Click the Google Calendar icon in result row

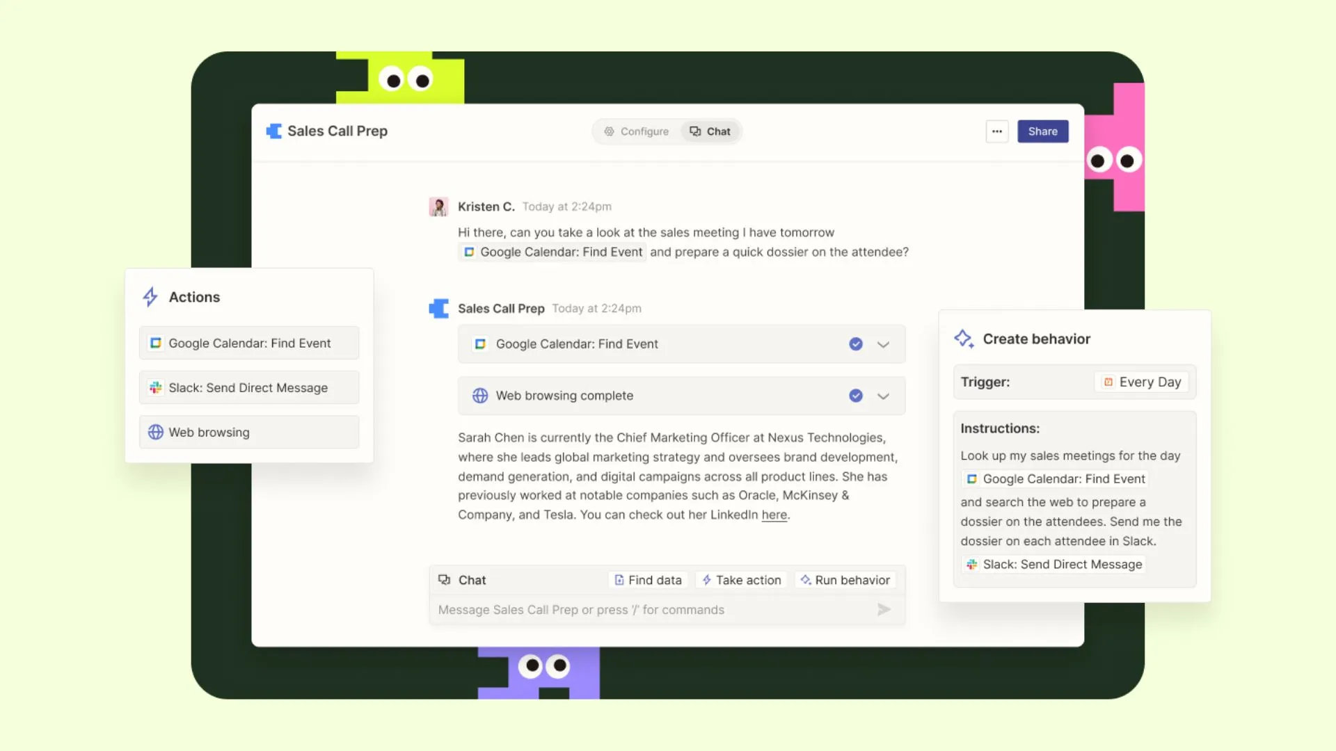(480, 344)
